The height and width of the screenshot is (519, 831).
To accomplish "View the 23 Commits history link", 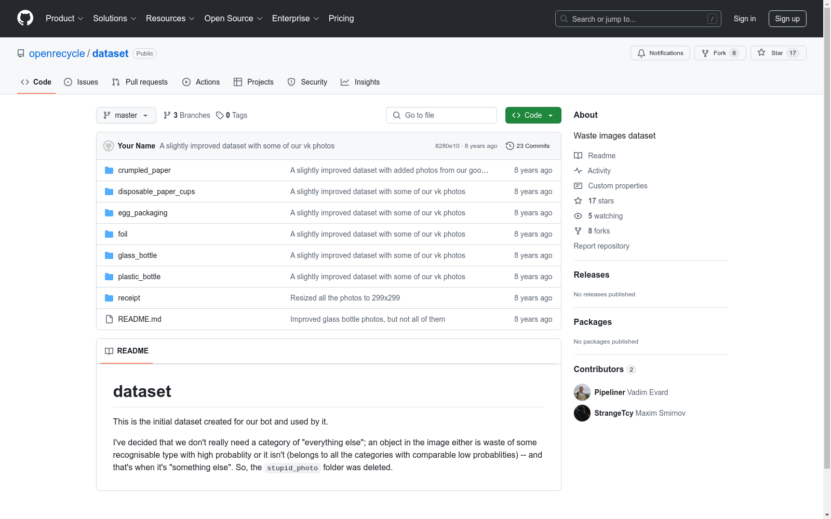I will click(528, 146).
